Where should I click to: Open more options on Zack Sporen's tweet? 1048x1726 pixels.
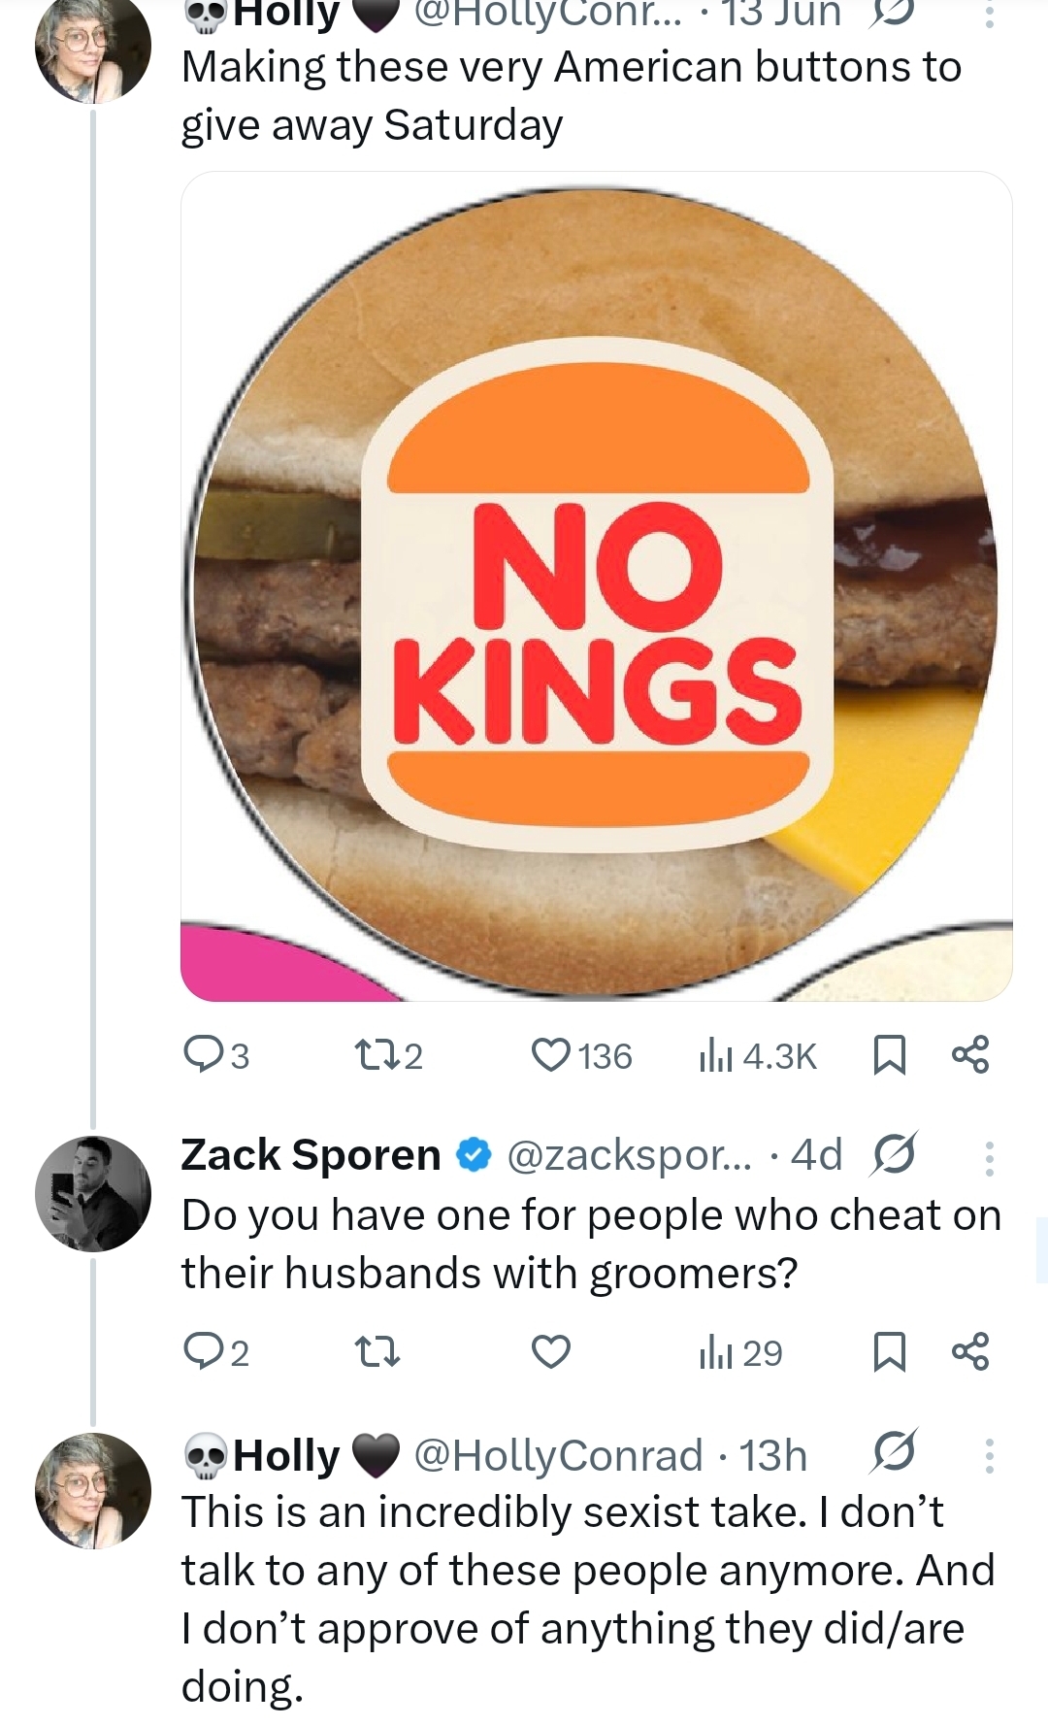pyautogui.click(x=989, y=1157)
